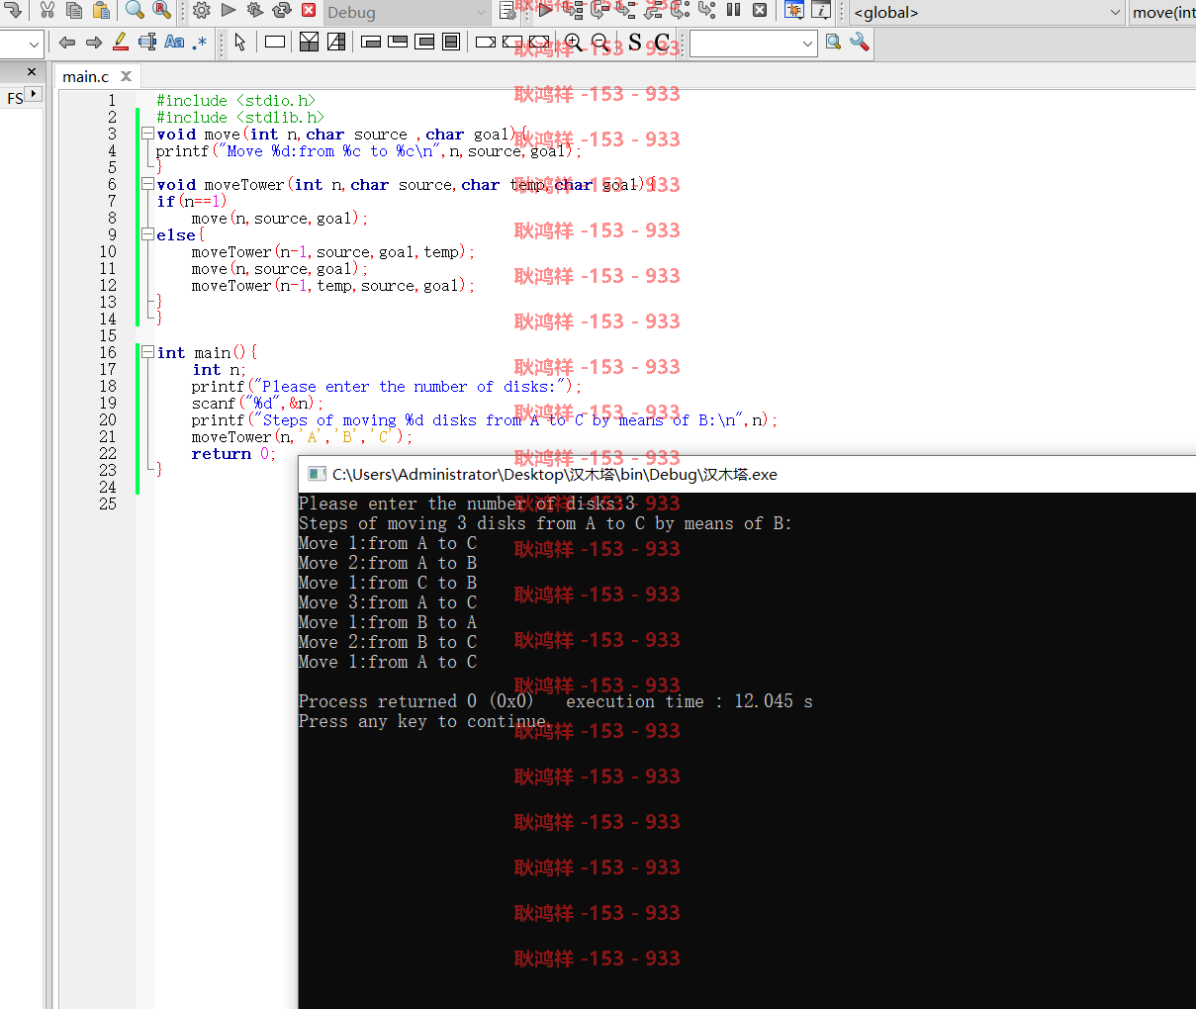Collapse the else block fold
Screen dimensions: 1196x1009
point(147,234)
